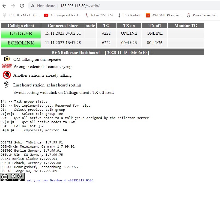Click the 92# QSY assigned by reflector line

tap(75, 118)
